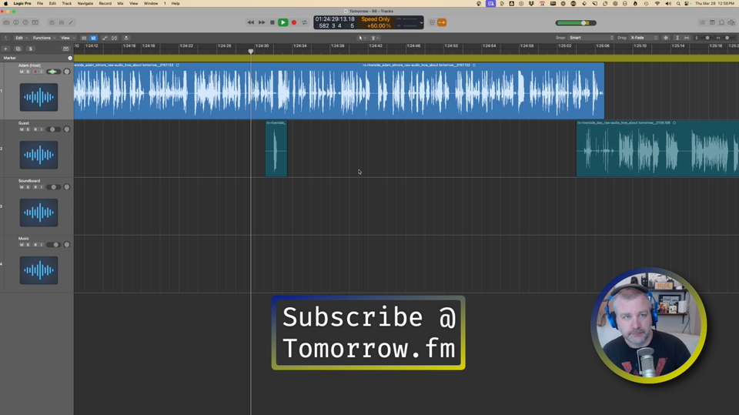Screen dimensions: 739x415
Task: Open the Drag mode dropdown set to X-Fade
Action: tap(644, 38)
